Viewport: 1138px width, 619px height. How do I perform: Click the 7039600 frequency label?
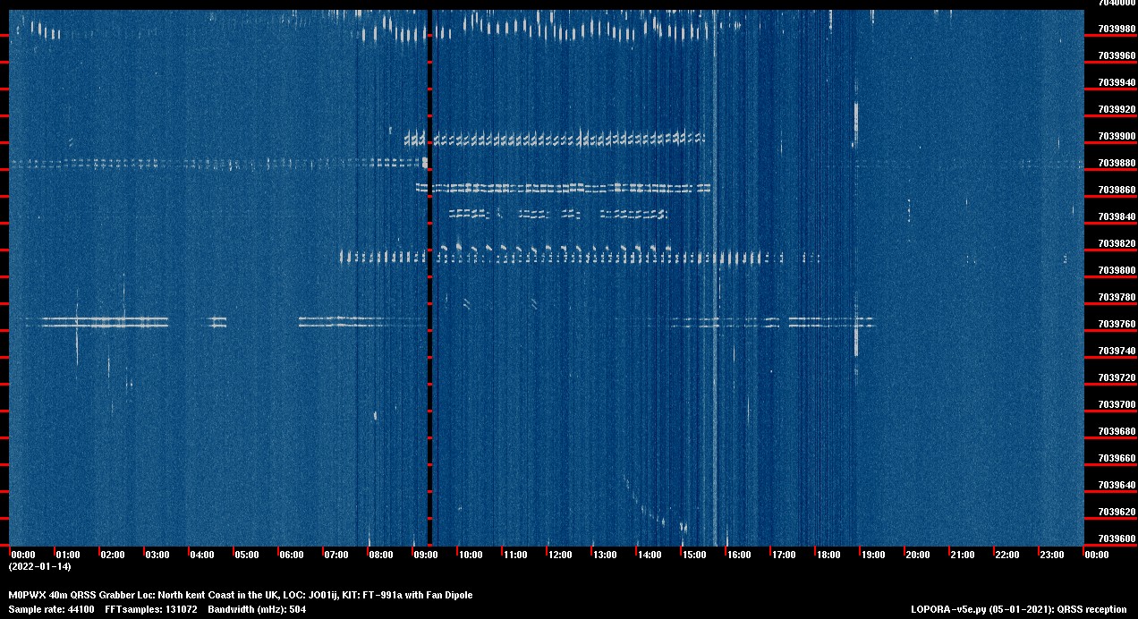click(1117, 538)
